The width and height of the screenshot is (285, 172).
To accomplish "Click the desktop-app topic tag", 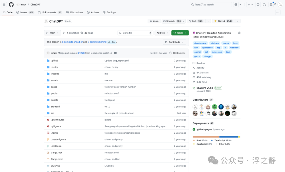I will [200, 43].
